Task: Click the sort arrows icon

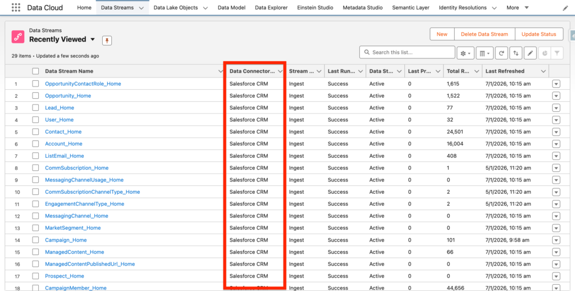Action: [x=516, y=53]
